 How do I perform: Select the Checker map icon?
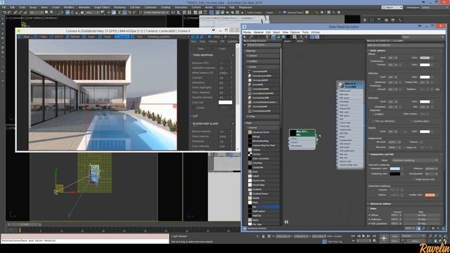click(x=250, y=154)
